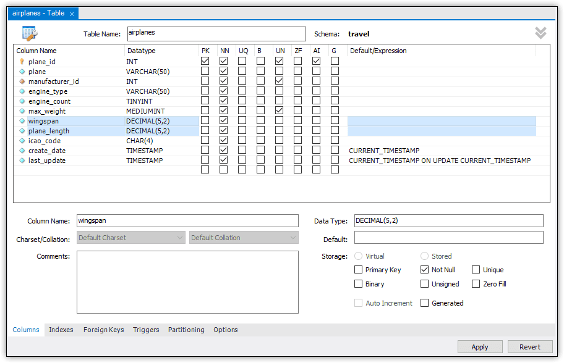This screenshot has height=363, width=564.
Task: Open the Indexes tab
Action: point(61,330)
